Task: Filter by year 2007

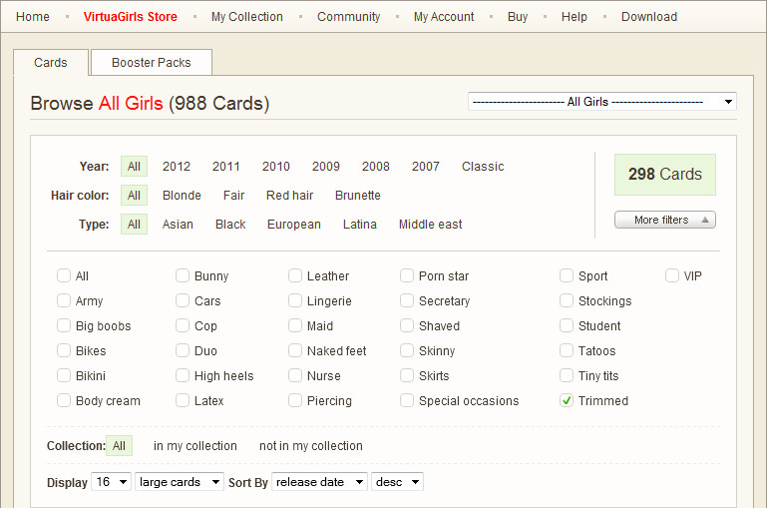Action: click(x=426, y=167)
